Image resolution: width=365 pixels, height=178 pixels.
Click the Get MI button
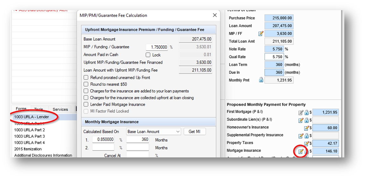point(194,131)
